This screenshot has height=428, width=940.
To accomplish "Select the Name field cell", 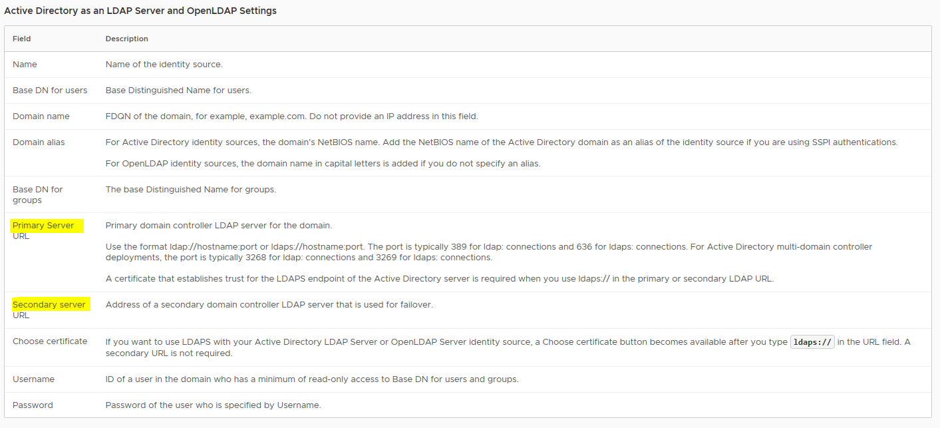I will click(25, 65).
